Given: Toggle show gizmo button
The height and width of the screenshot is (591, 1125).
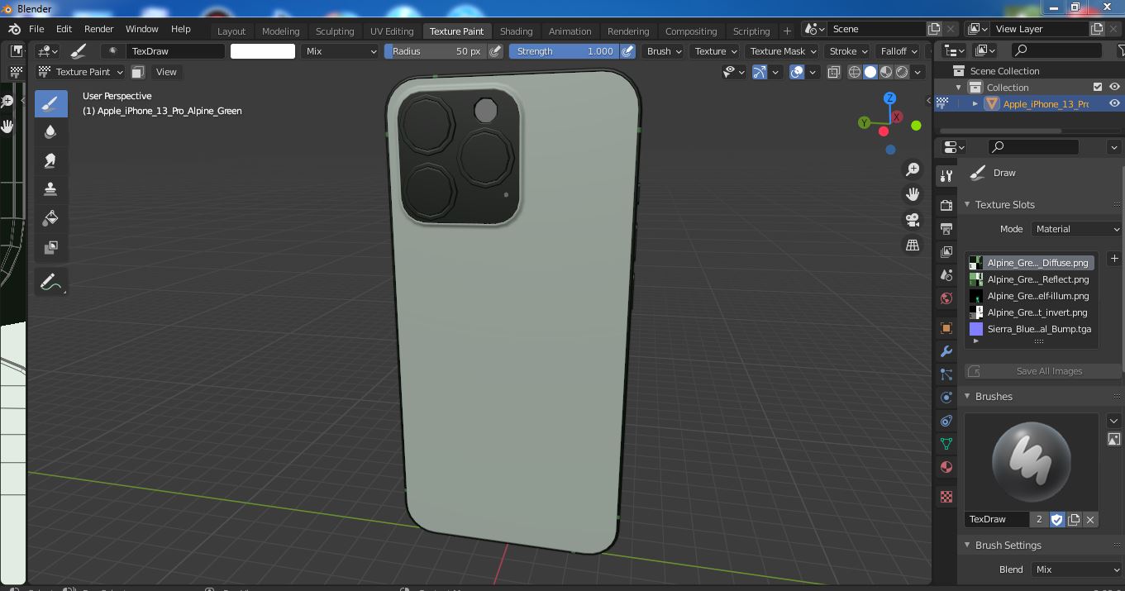Looking at the screenshot, I should (x=759, y=72).
